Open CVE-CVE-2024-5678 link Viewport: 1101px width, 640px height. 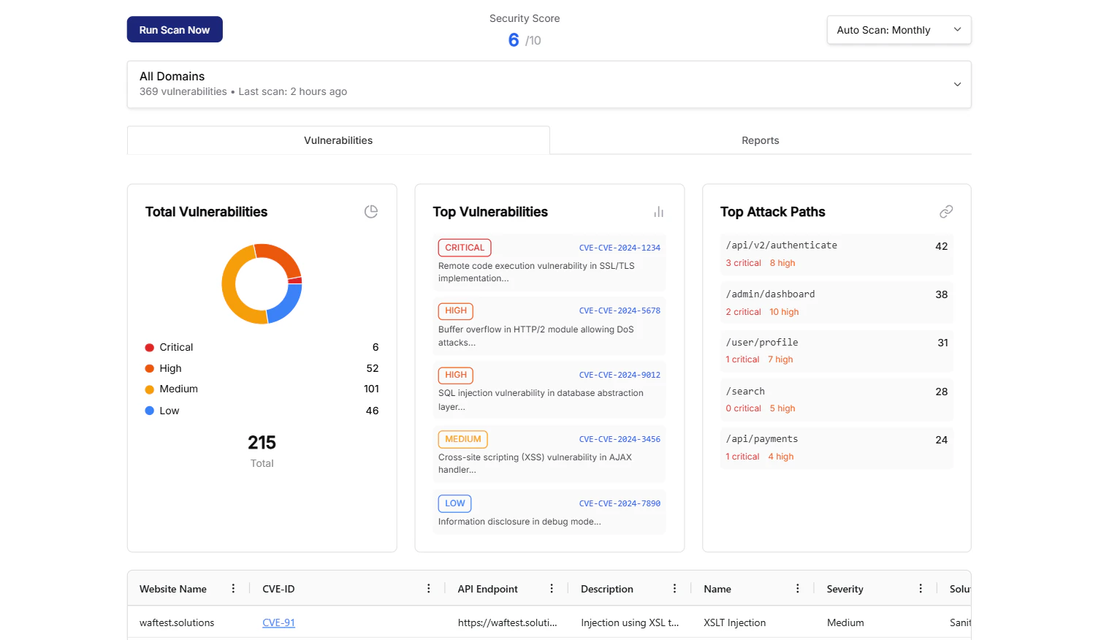click(x=620, y=311)
